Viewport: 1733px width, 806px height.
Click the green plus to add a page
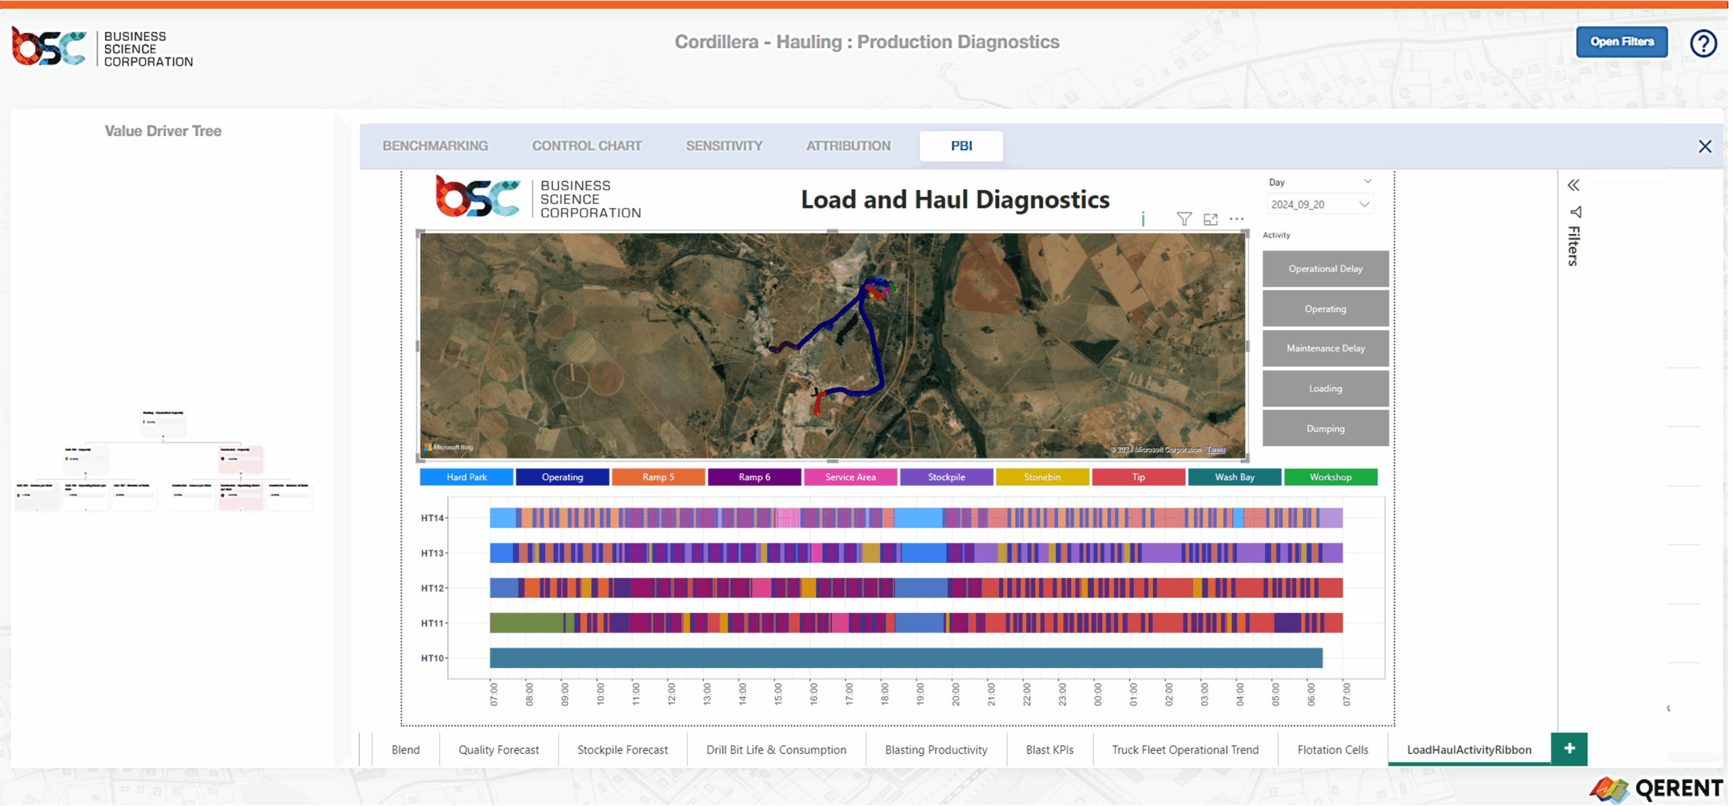click(1569, 748)
